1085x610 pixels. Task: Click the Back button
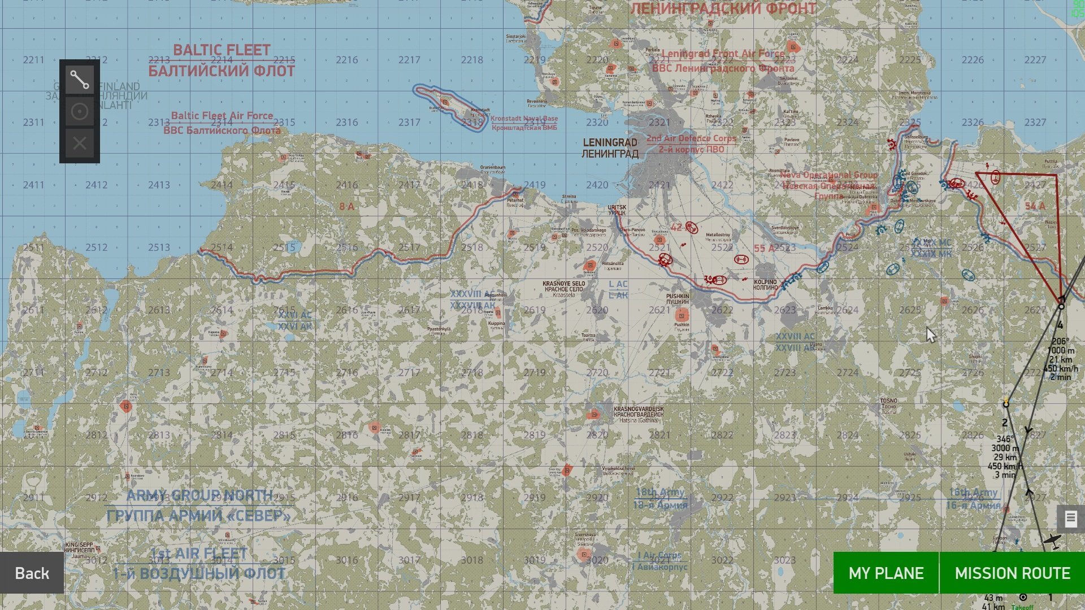(32, 573)
